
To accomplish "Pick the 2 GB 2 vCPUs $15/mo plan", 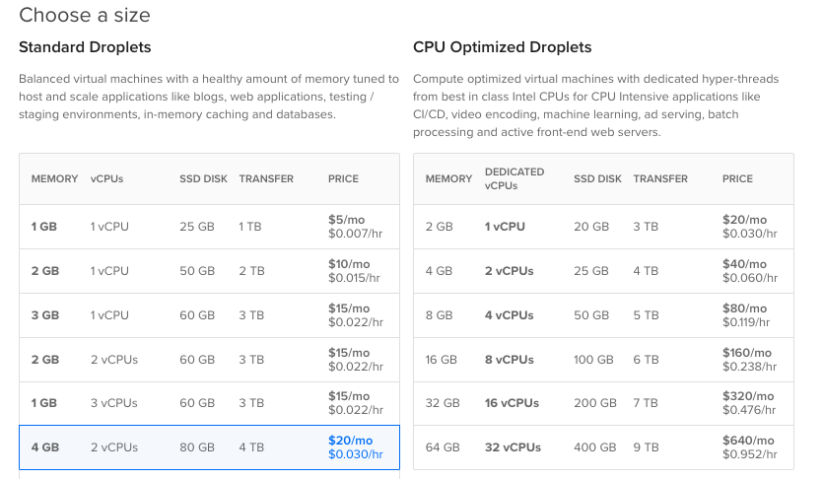I will 209,360.
